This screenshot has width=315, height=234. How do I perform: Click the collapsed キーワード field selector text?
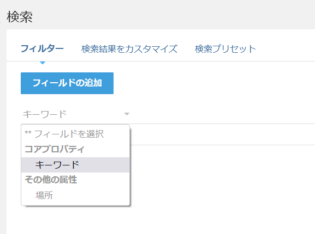pyautogui.click(x=45, y=114)
